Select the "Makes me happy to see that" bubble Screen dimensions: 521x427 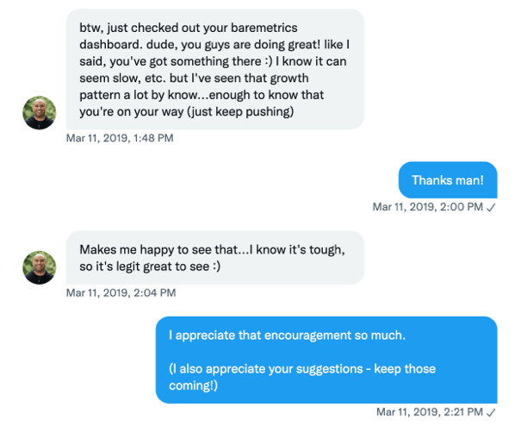[x=215, y=257]
